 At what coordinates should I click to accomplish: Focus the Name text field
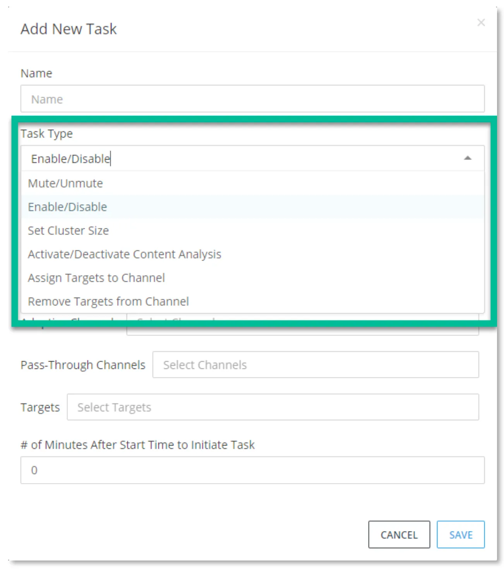pyautogui.click(x=252, y=99)
